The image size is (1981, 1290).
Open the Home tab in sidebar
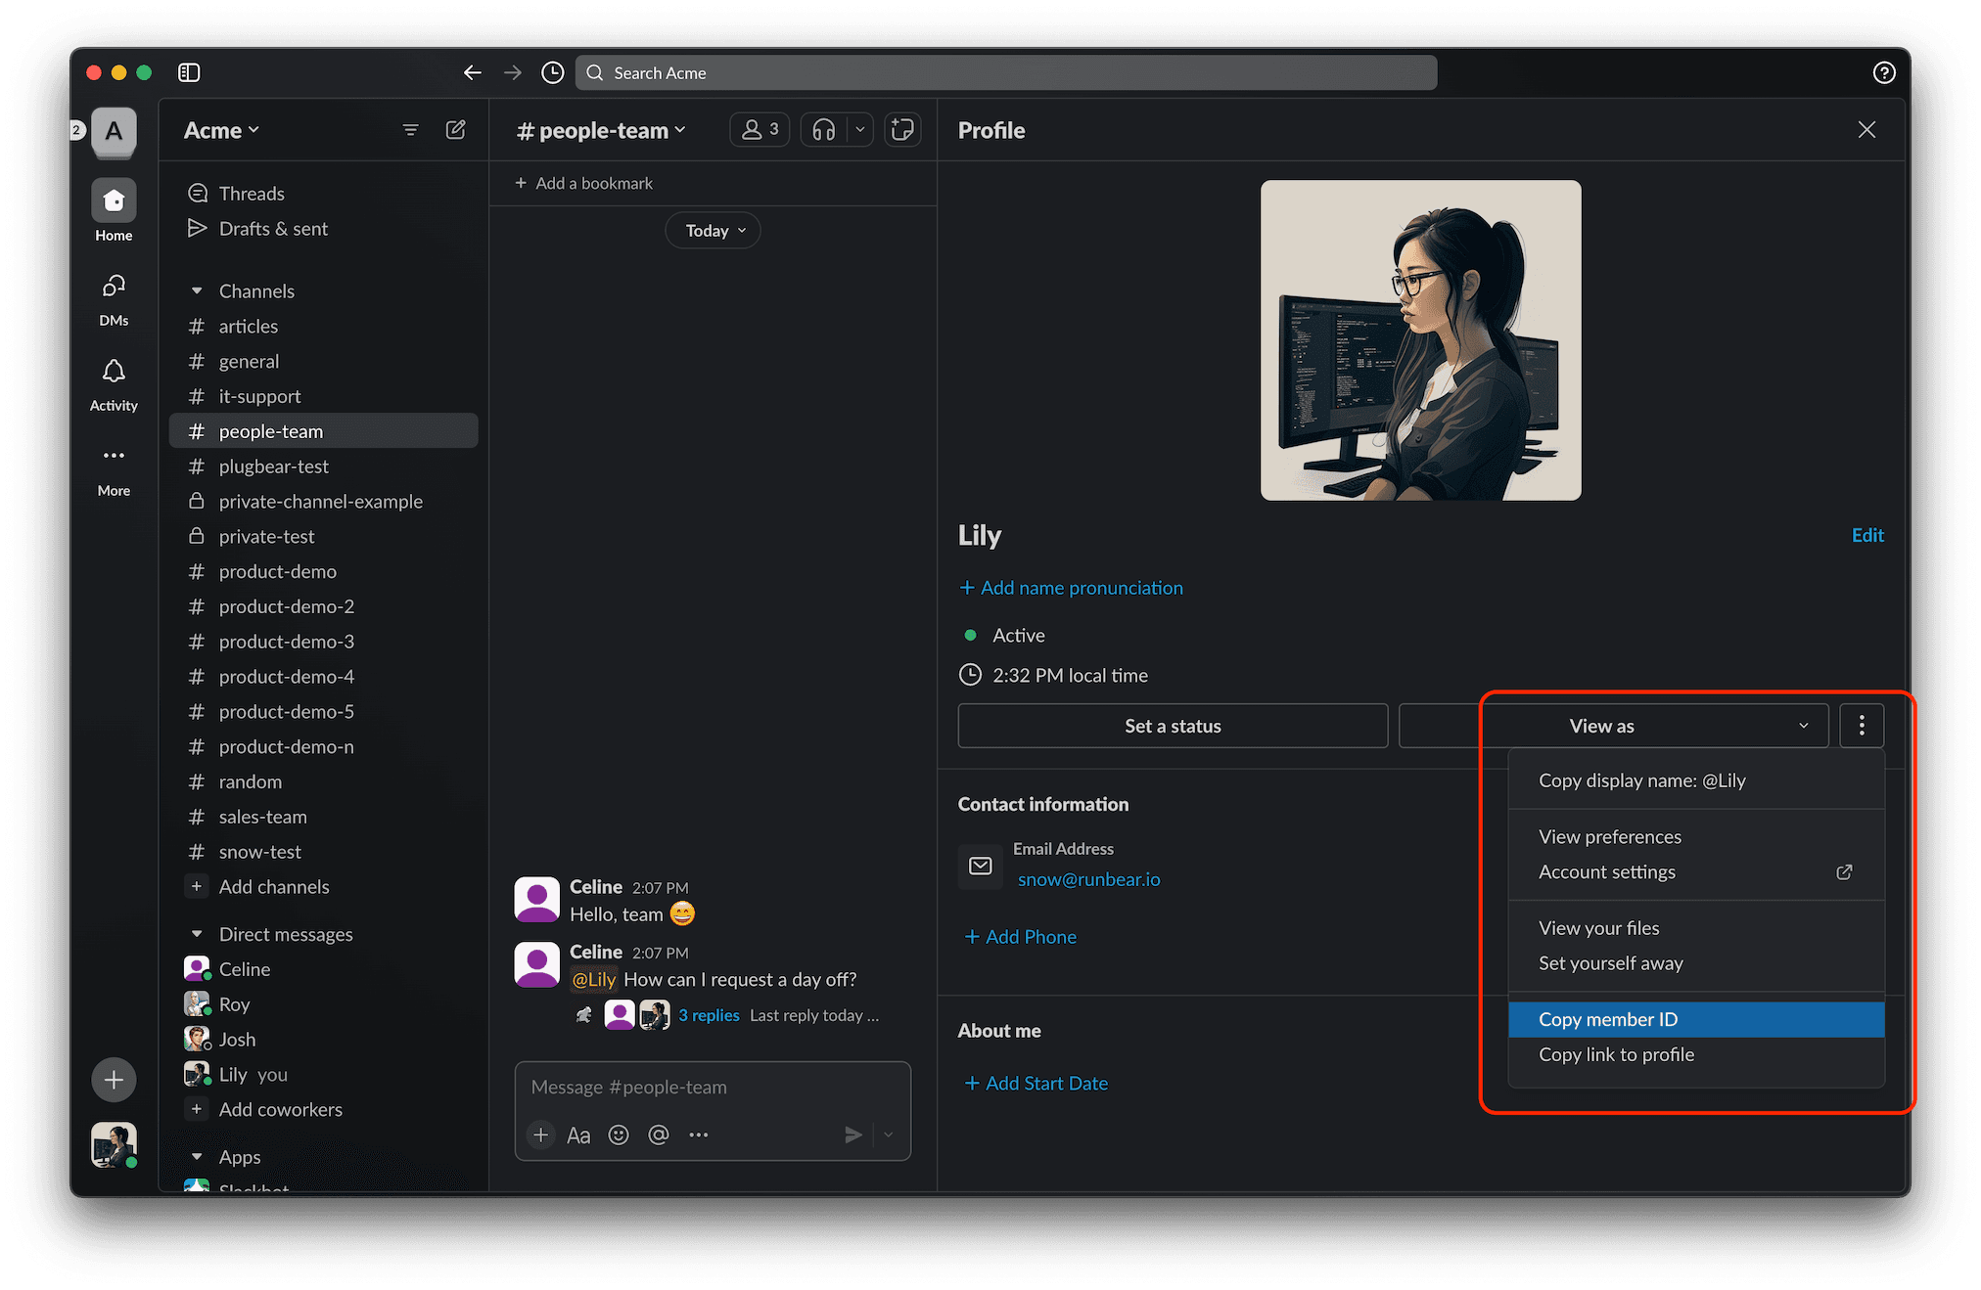coord(114,210)
